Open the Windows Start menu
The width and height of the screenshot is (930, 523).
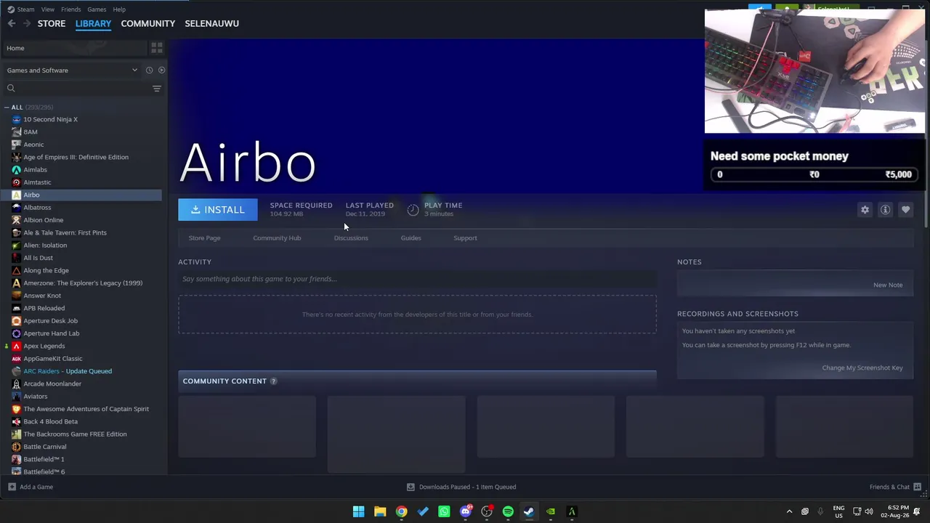point(359,511)
